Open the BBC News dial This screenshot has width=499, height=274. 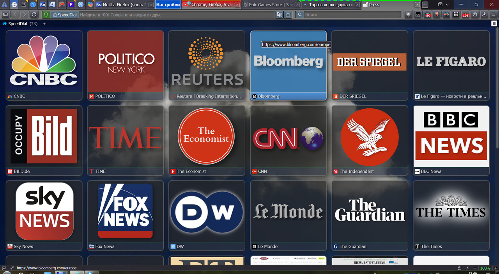point(451,140)
